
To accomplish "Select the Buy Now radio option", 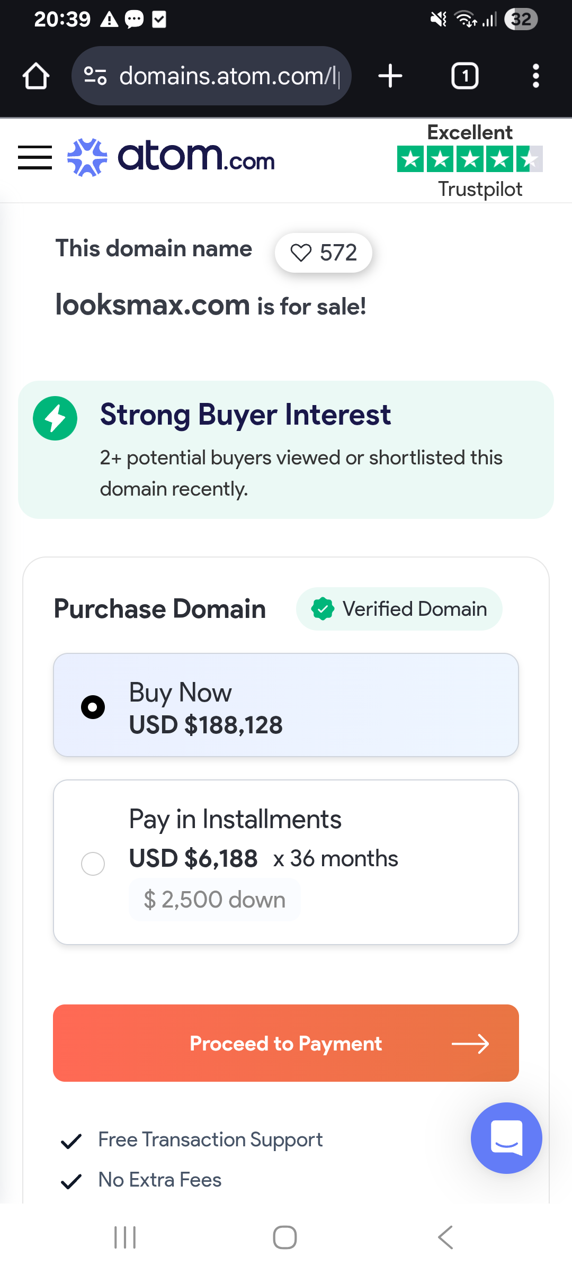I will click(x=93, y=707).
